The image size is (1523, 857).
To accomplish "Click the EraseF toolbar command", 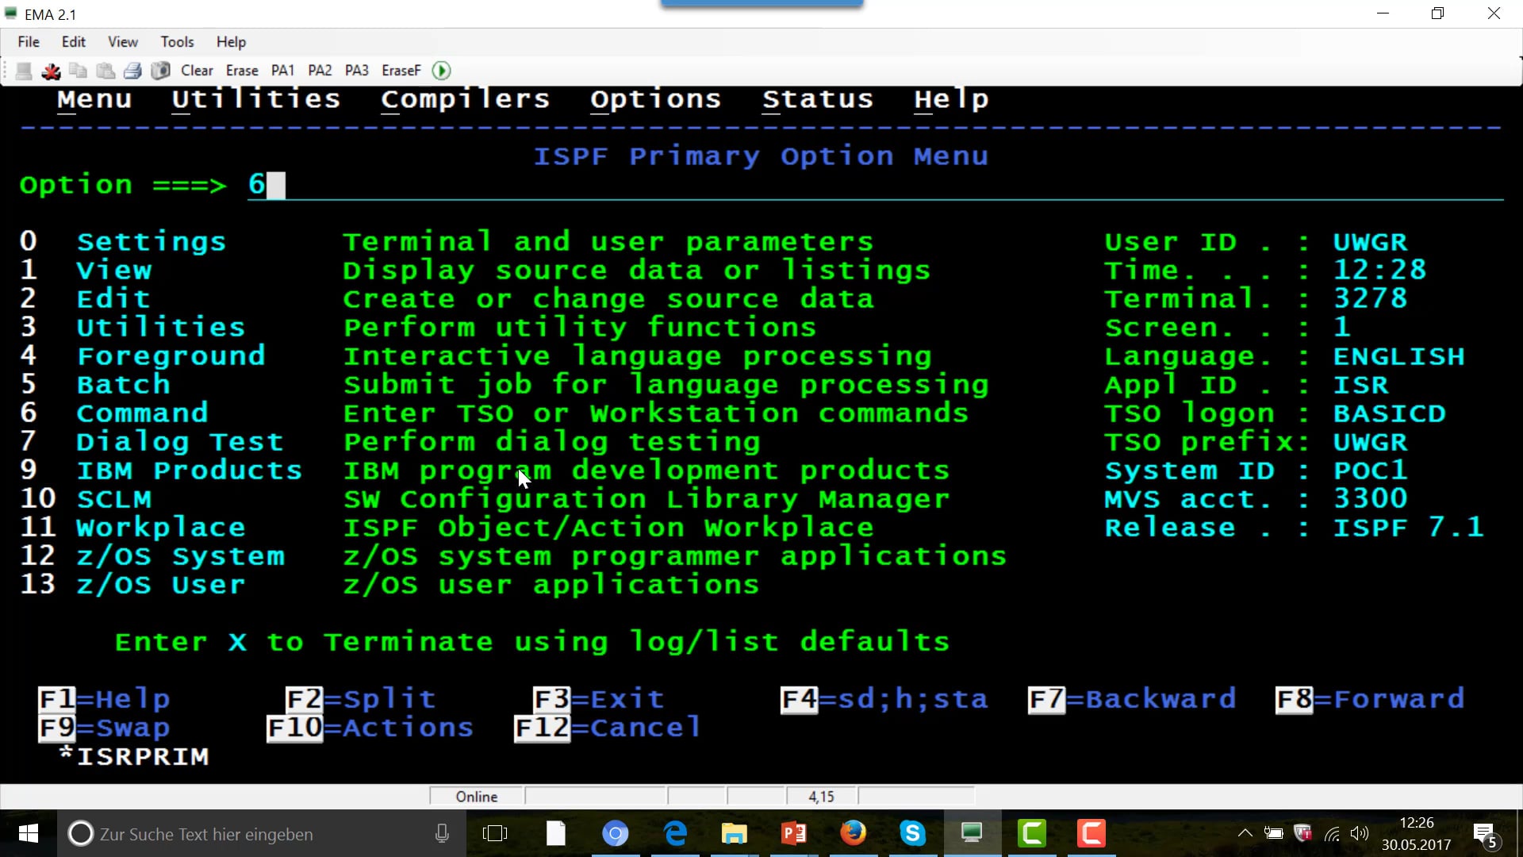I will 401,71.
